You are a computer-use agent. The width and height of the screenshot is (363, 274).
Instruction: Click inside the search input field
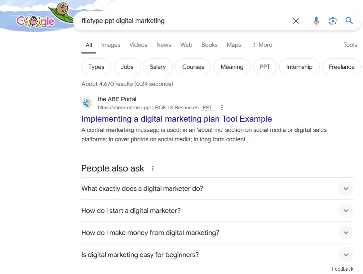pos(184,21)
